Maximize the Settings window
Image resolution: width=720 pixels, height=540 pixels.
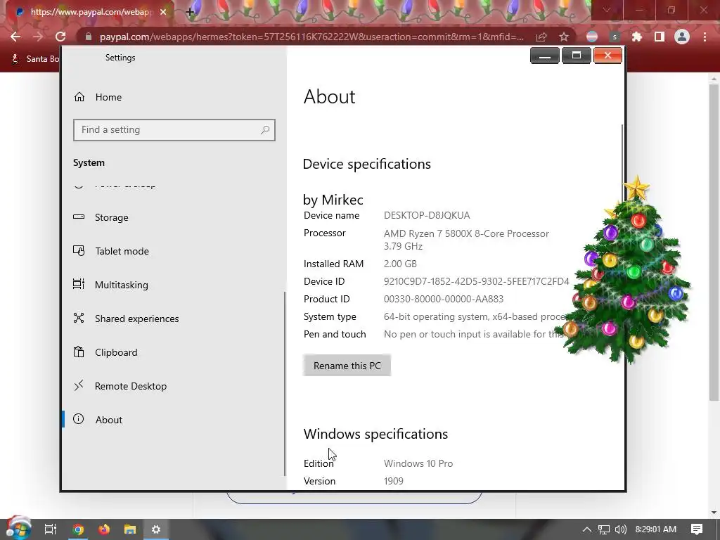pyautogui.click(x=577, y=56)
